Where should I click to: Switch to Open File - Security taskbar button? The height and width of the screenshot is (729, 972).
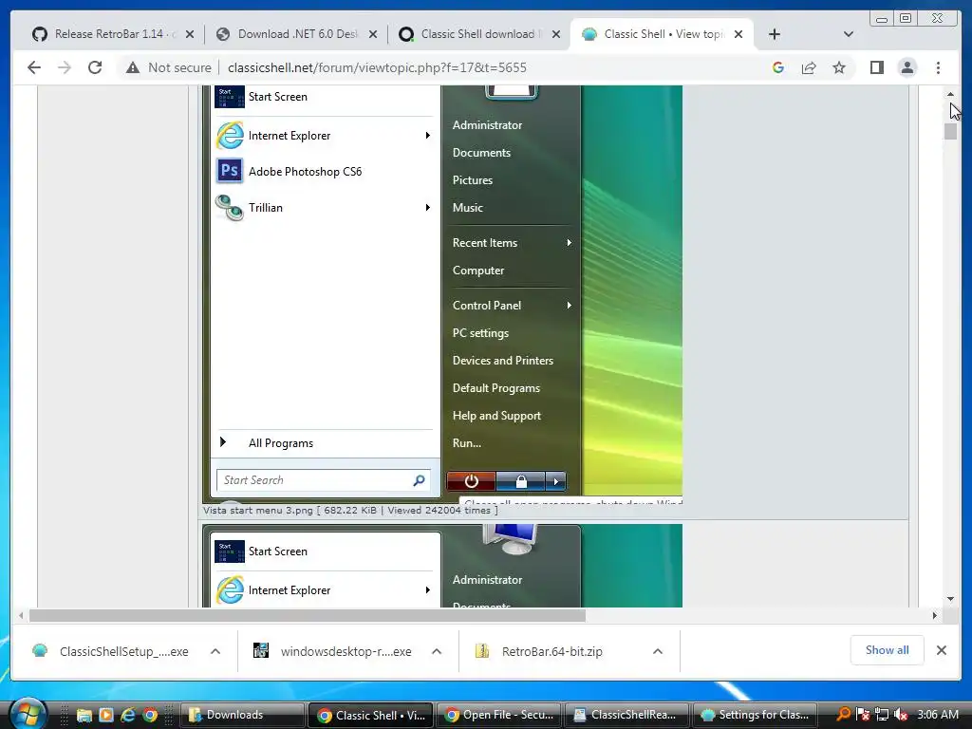499,716
